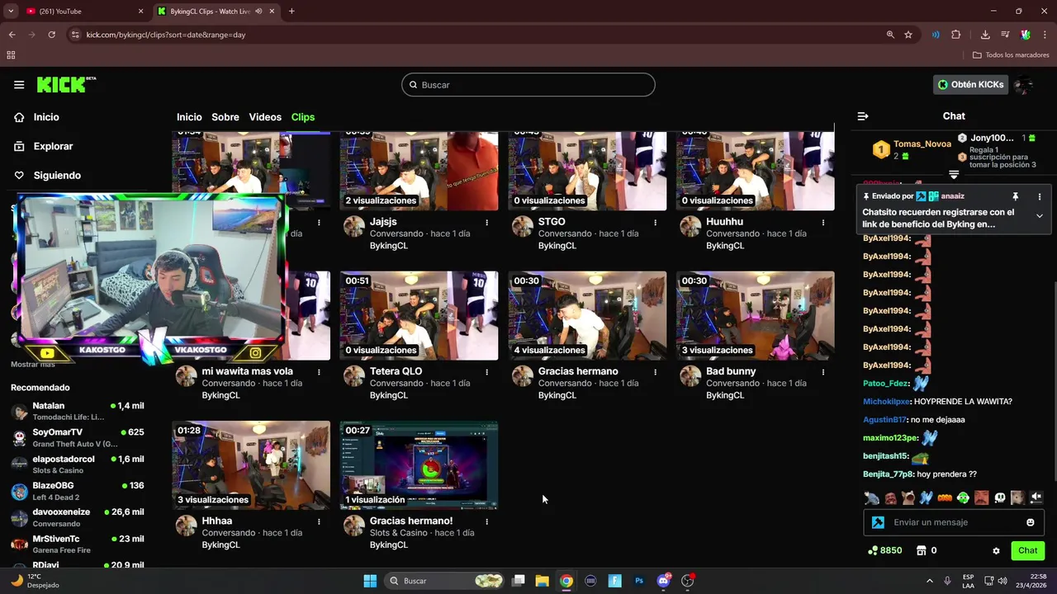
Task: Open pinned message options three-dot menu
Action: tap(1040, 196)
